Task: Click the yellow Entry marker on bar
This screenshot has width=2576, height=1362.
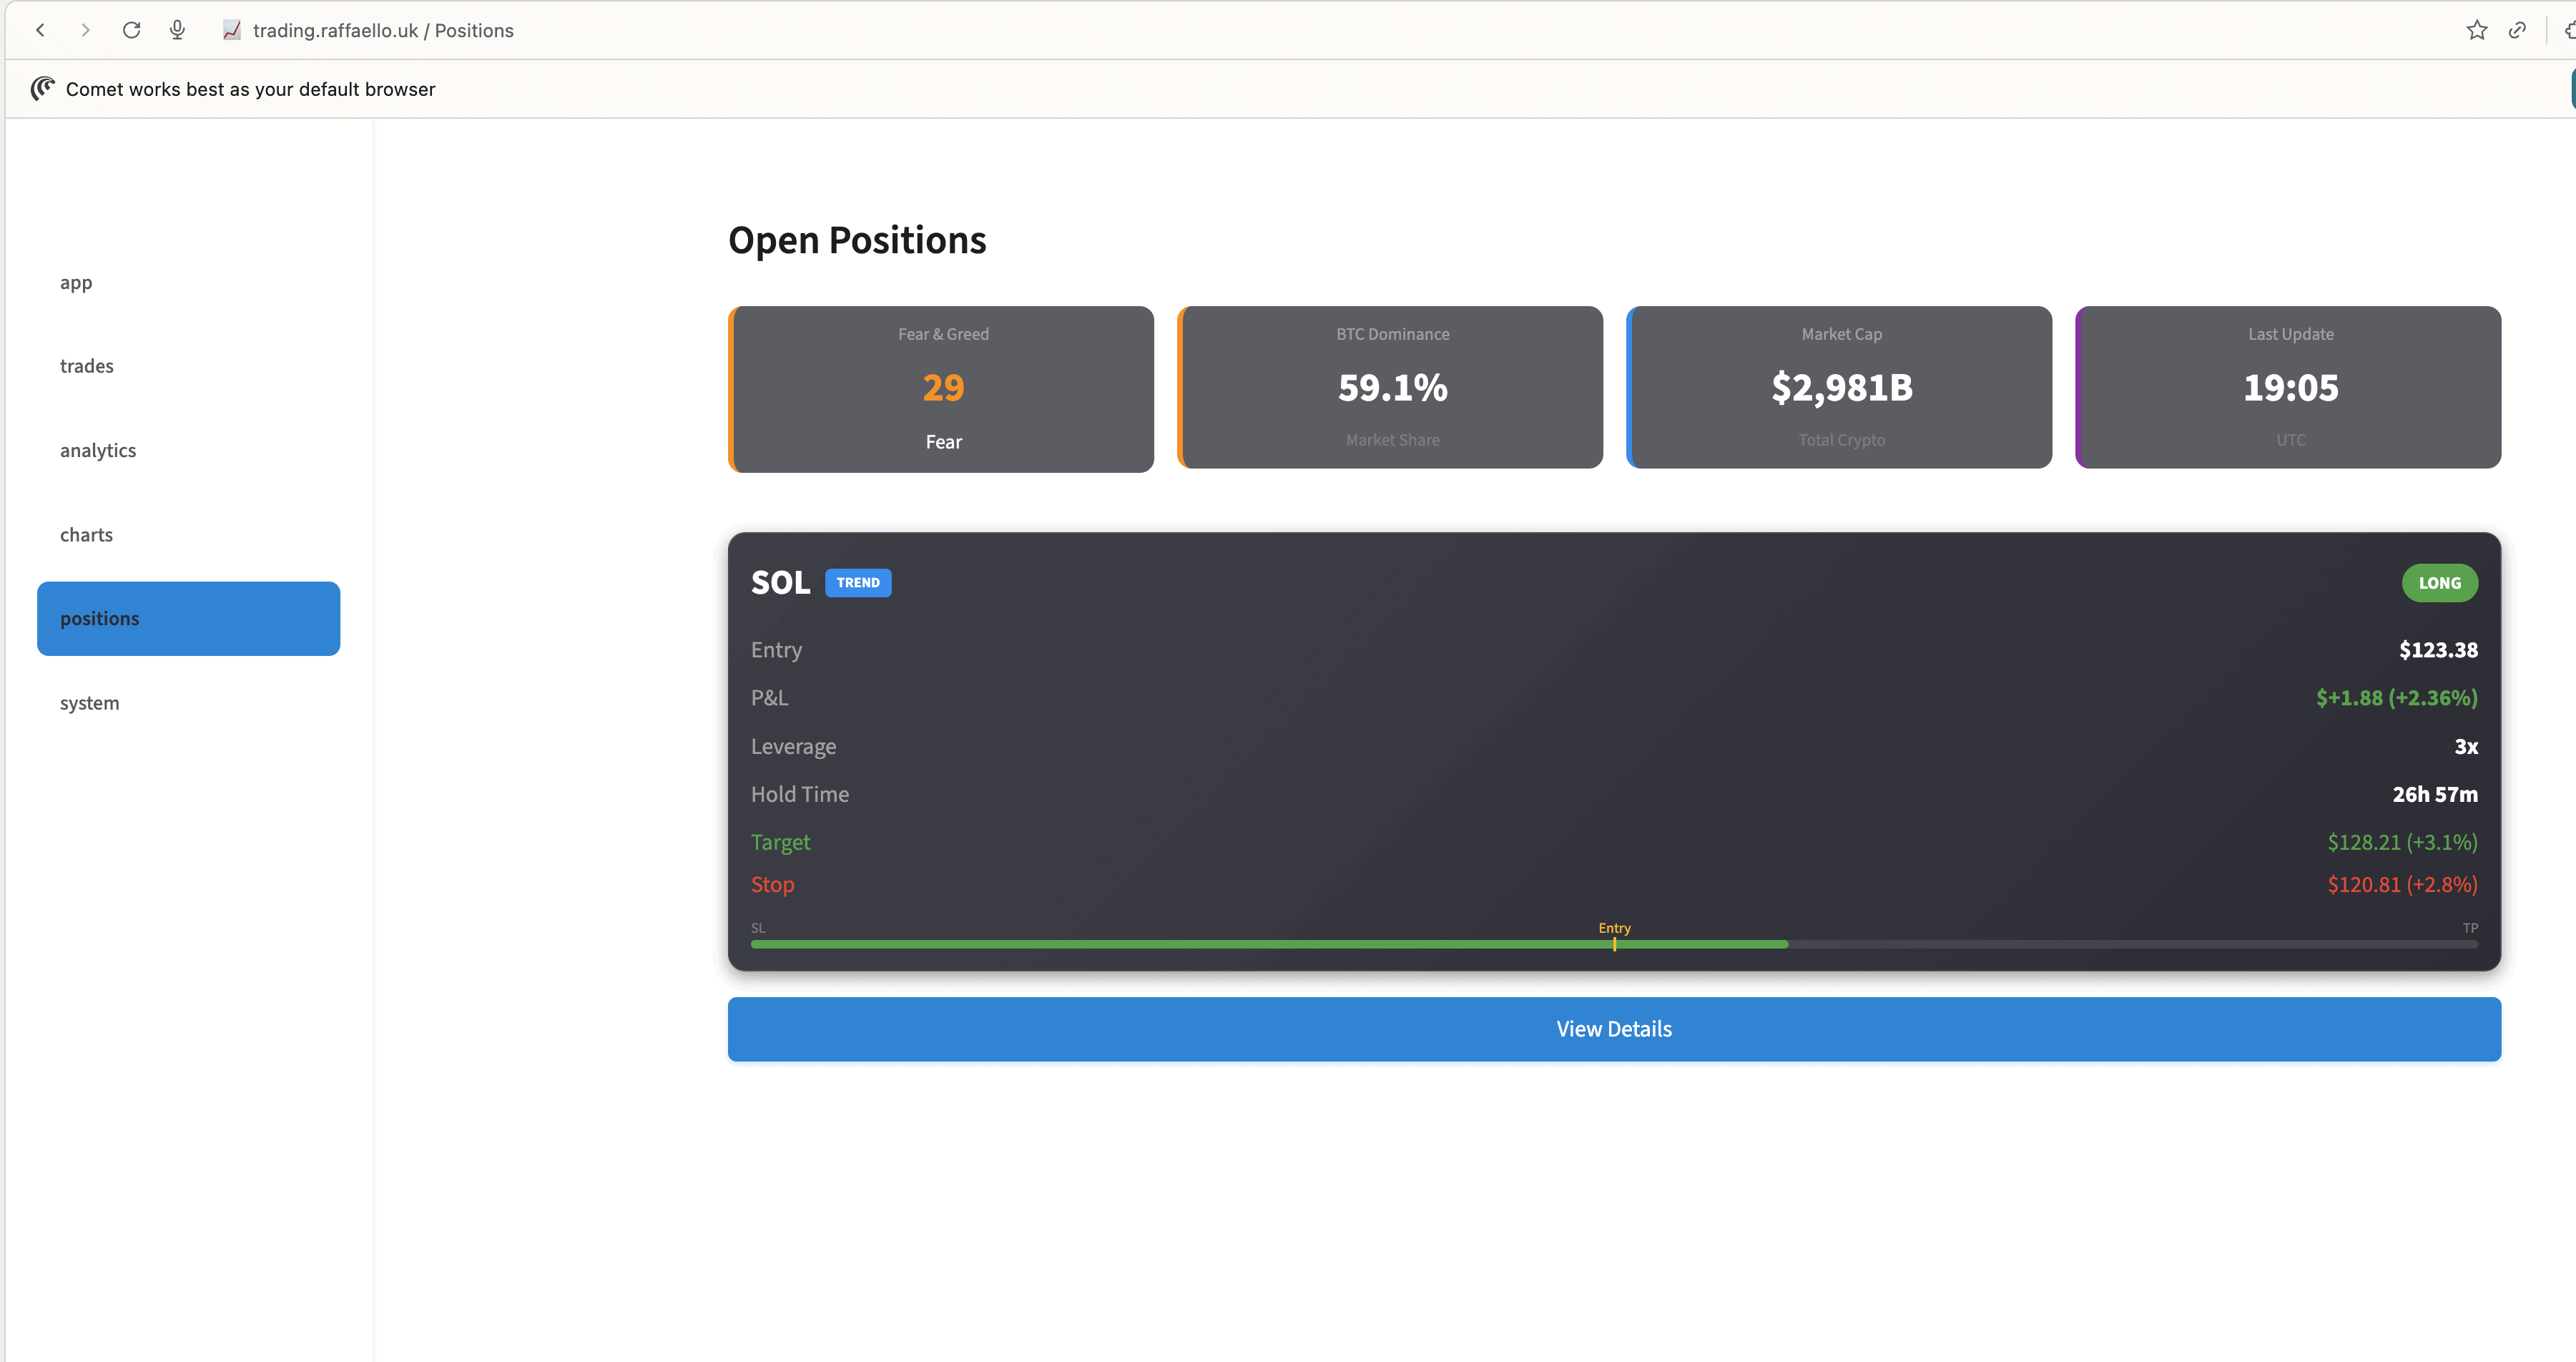Action: tap(1614, 944)
